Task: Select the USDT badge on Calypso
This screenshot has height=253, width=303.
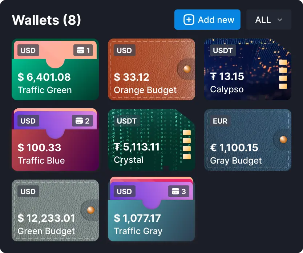Action: [x=223, y=50]
